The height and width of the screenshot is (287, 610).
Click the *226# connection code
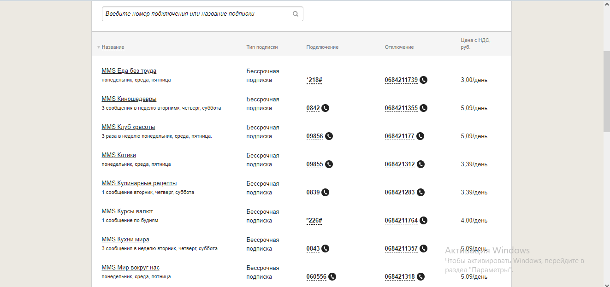(x=314, y=221)
